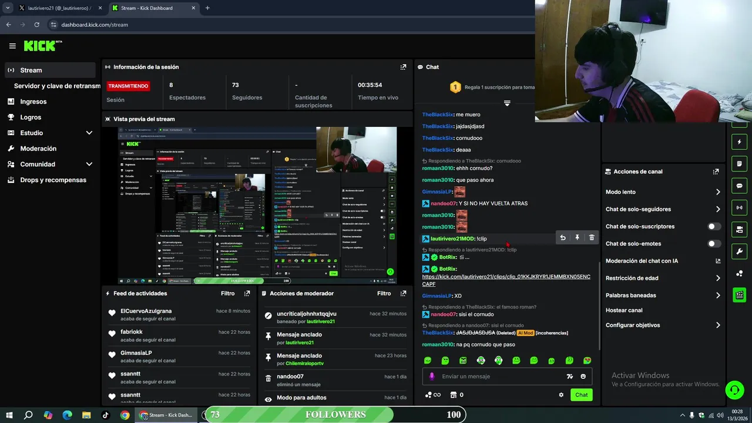This screenshot has width=752, height=423.
Task: Click the channel actions sidebar icon
Action: pos(739,229)
